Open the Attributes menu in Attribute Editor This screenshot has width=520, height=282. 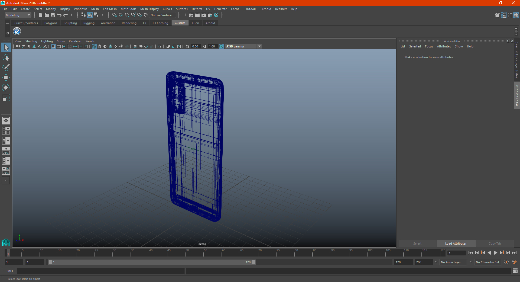pyautogui.click(x=444, y=46)
